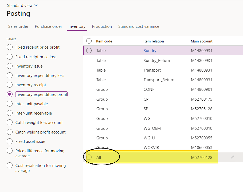Go to the Production tab
The width and height of the screenshot is (243, 192).
pyautogui.click(x=102, y=26)
